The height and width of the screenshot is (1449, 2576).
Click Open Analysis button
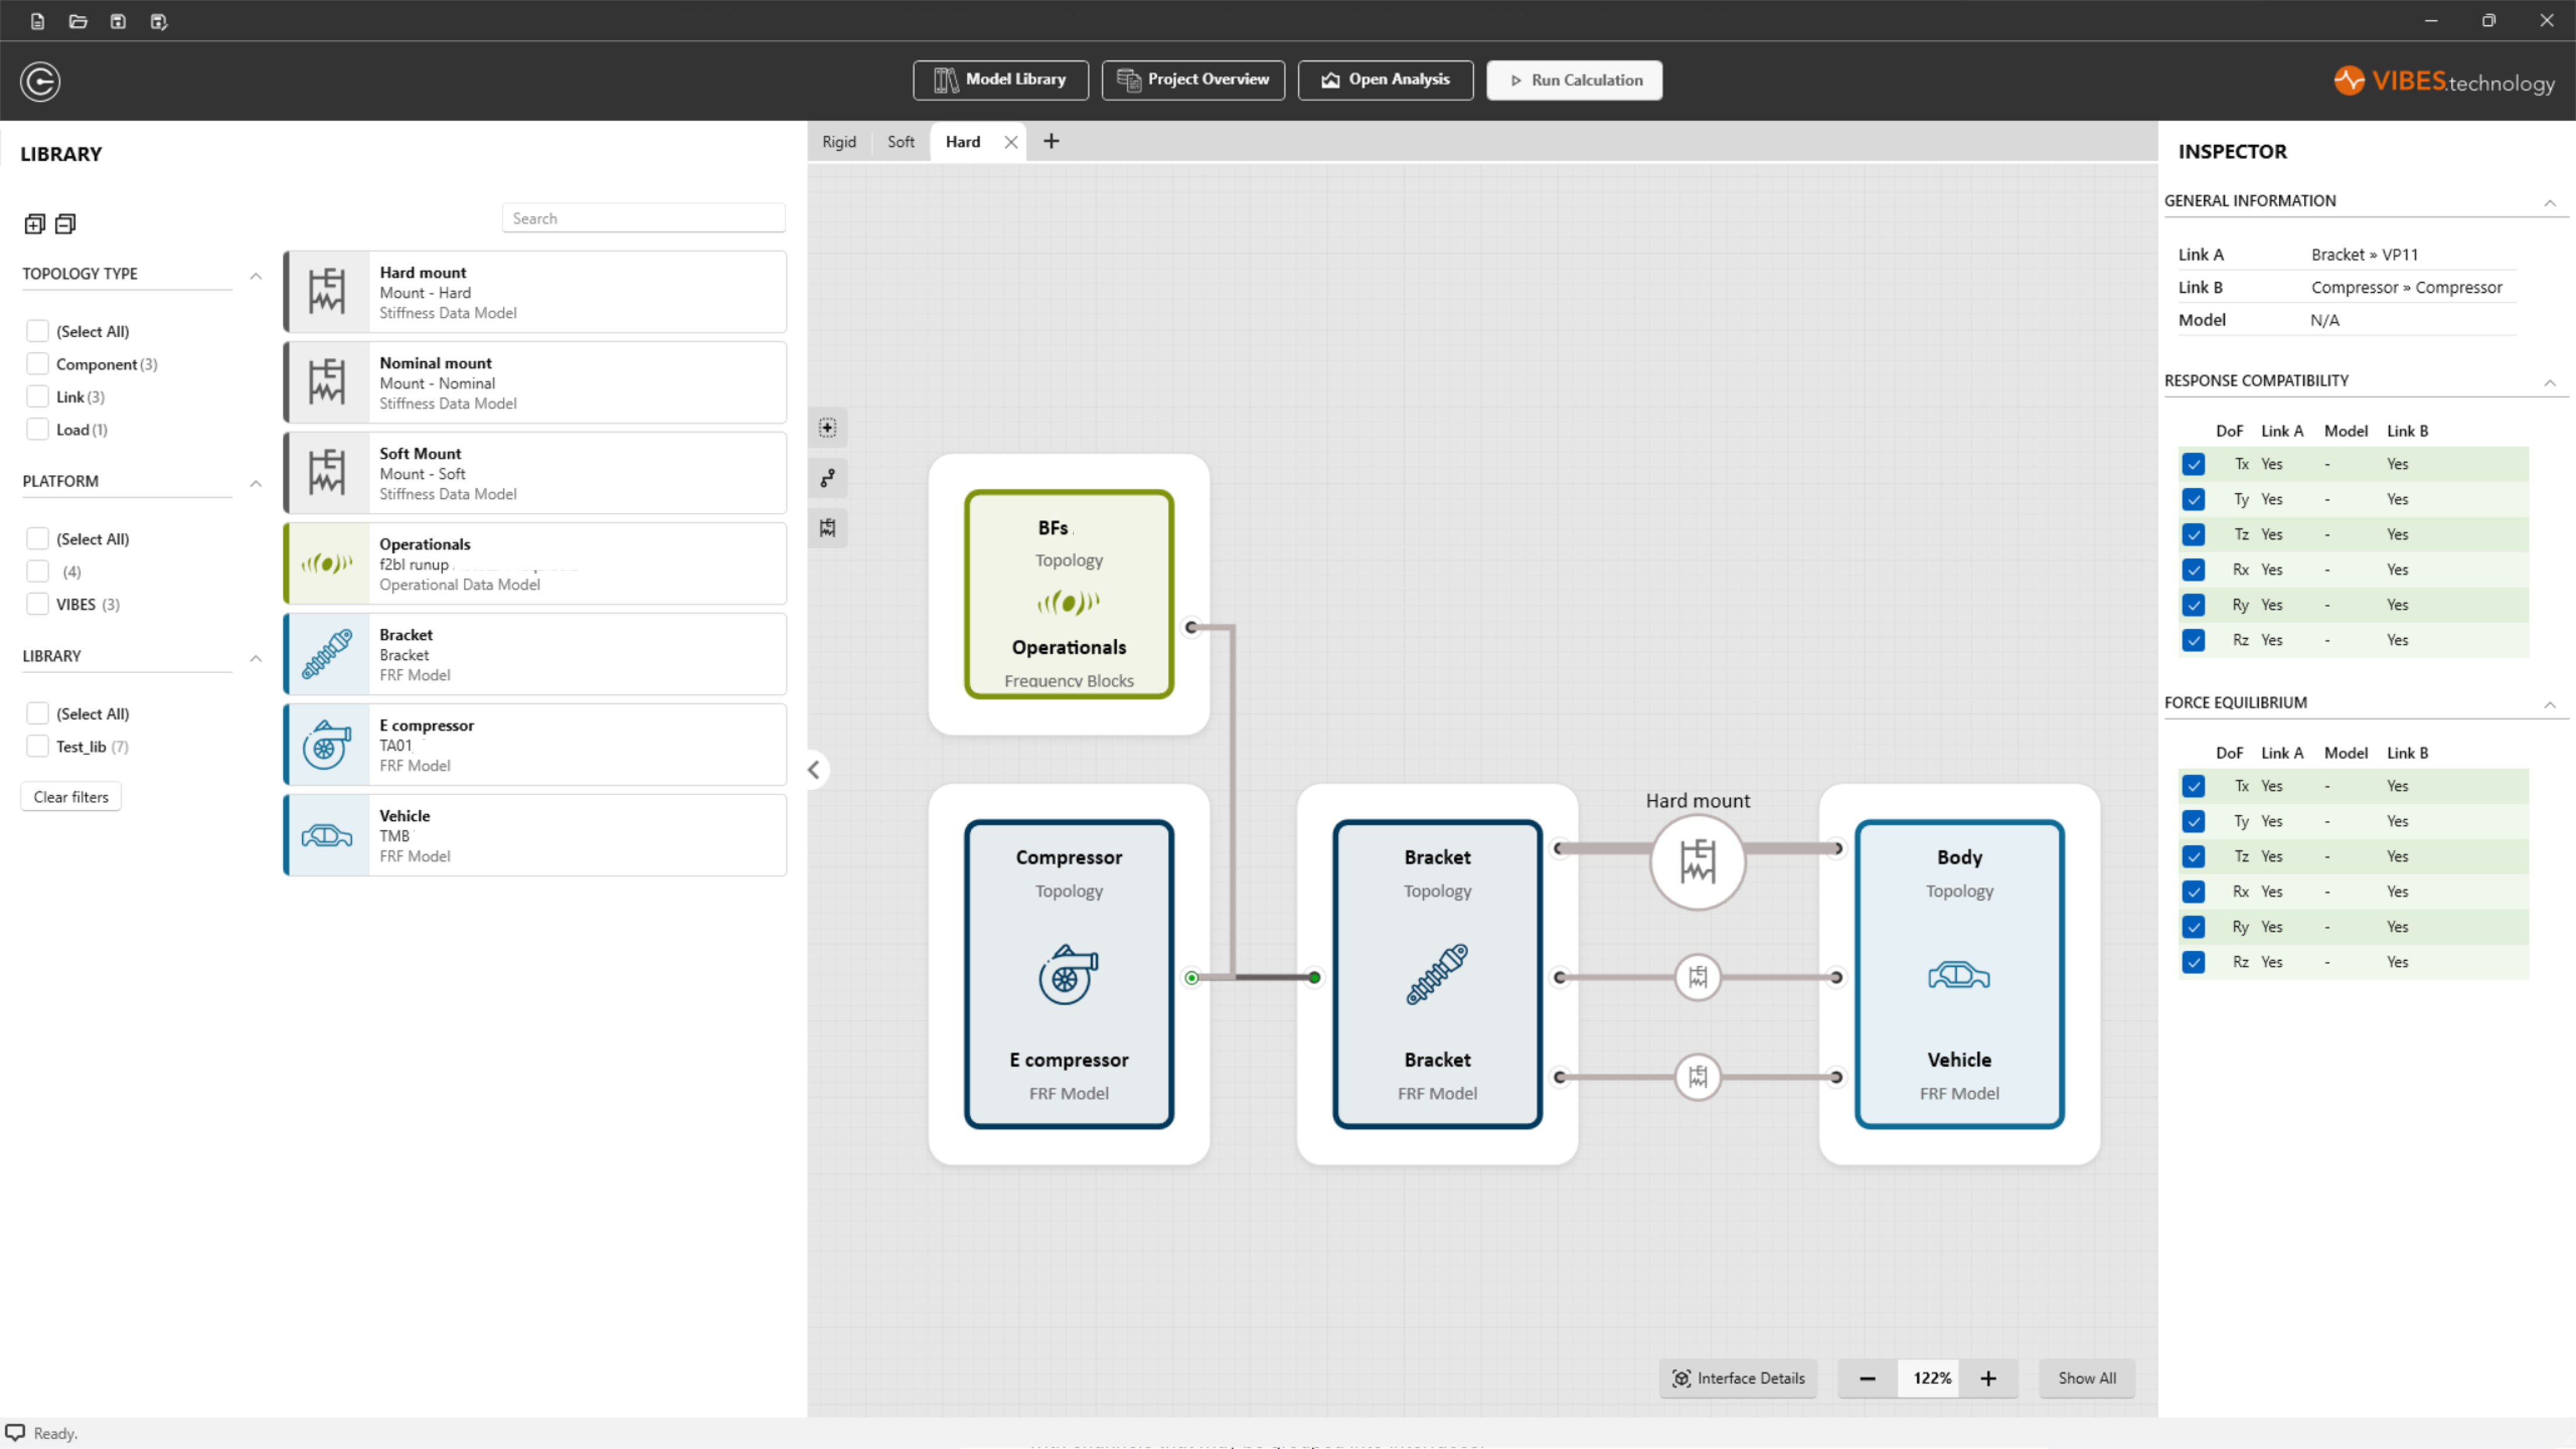pos(1385,80)
